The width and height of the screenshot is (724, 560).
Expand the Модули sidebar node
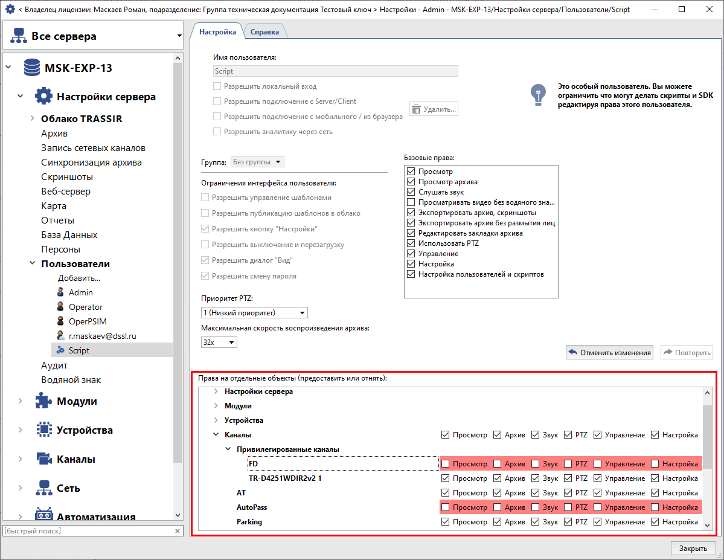pos(21,401)
